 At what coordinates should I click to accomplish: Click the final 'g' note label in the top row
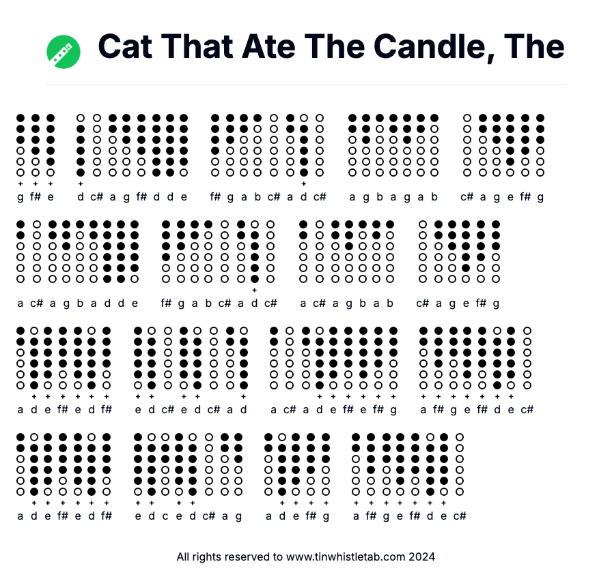(x=540, y=197)
